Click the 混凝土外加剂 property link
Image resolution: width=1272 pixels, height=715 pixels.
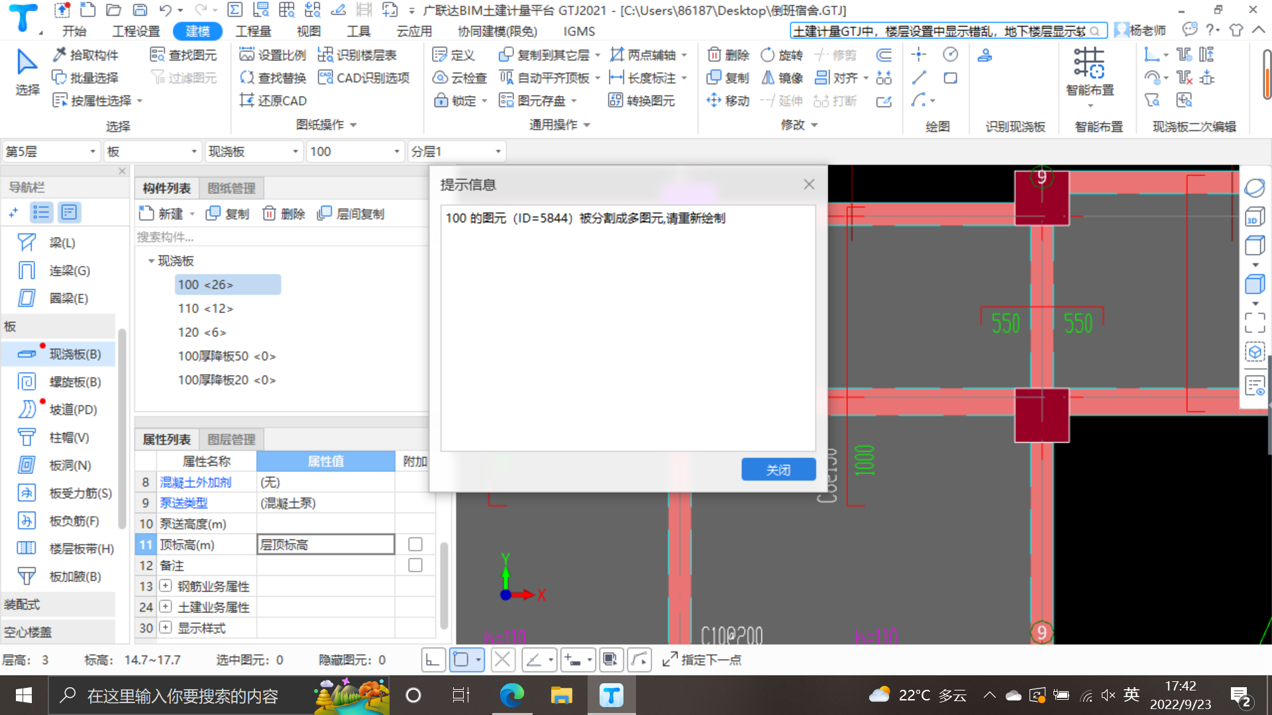click(x=195, y=482)
